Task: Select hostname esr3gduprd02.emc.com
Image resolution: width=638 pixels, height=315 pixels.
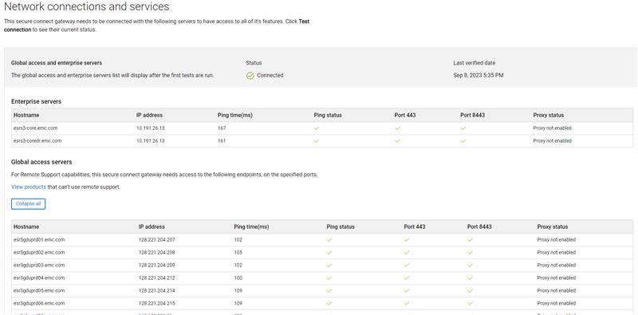Action: click(x=39, y=253)
